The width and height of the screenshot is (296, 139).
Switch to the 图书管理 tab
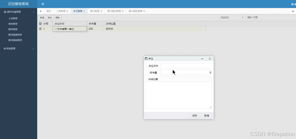click(95, 11)
